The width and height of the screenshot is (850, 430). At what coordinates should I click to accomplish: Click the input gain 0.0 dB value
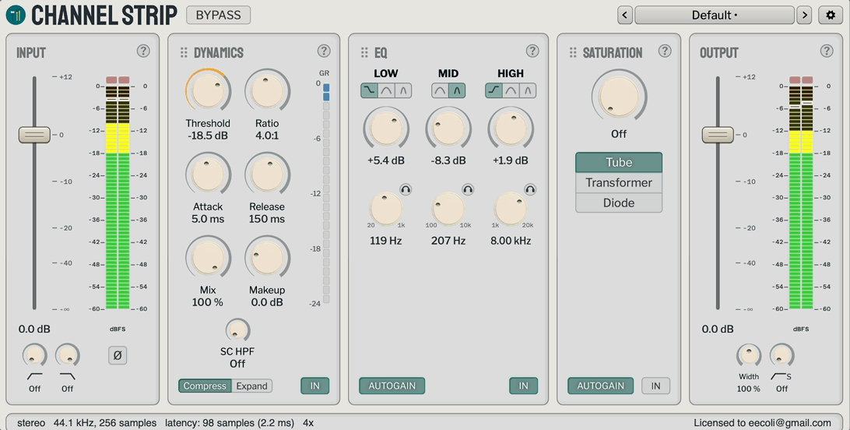click(x=34, y=330)
